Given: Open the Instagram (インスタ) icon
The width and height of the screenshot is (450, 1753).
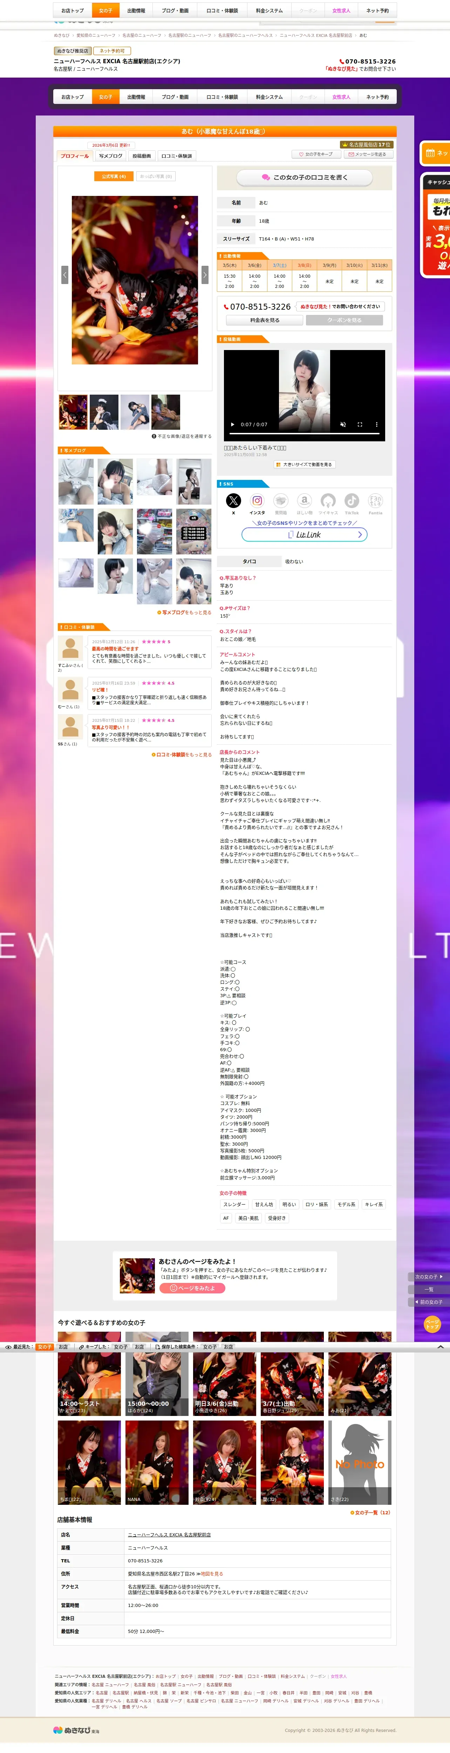Looking at the screenshot, I should 257,500.
